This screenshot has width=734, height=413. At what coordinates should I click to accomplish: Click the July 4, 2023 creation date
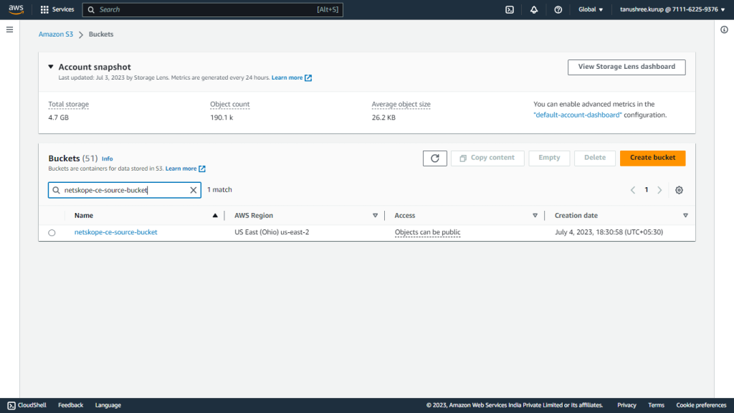click(609, 232)
